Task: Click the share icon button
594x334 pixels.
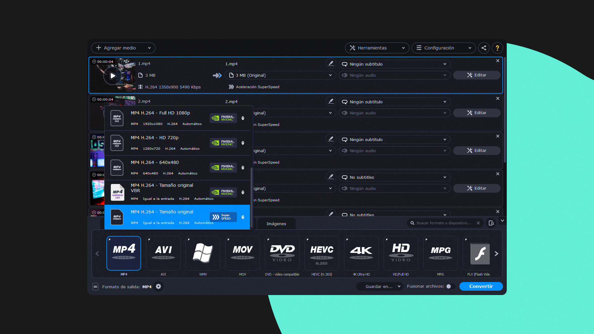Action: coord(484,48)
